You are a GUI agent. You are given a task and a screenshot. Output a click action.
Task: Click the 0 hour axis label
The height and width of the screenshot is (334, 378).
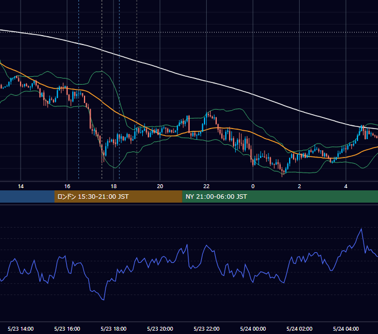click(253, 186)
